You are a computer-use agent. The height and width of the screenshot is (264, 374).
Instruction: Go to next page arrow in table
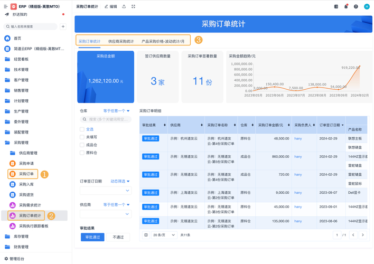click(x=363, y=235)
